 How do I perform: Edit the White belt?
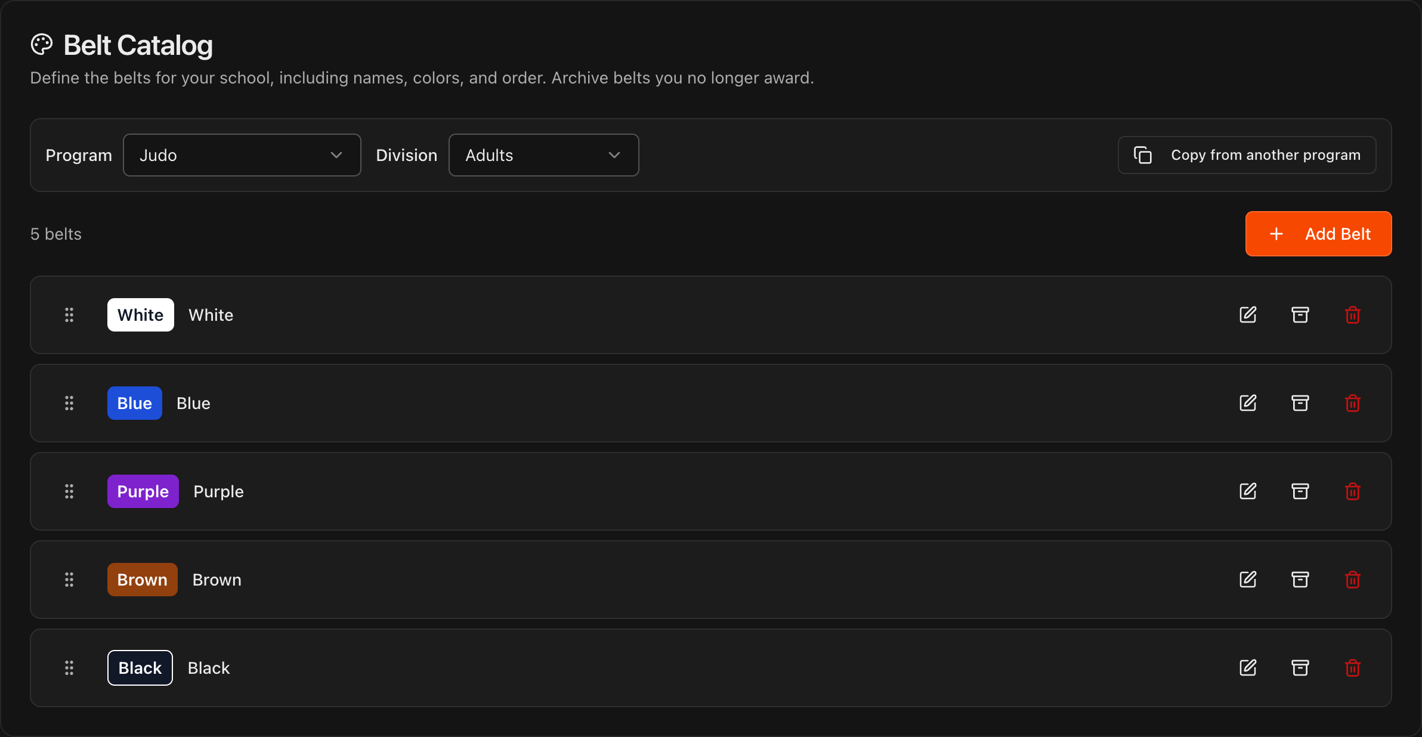tap(1248, 315)
